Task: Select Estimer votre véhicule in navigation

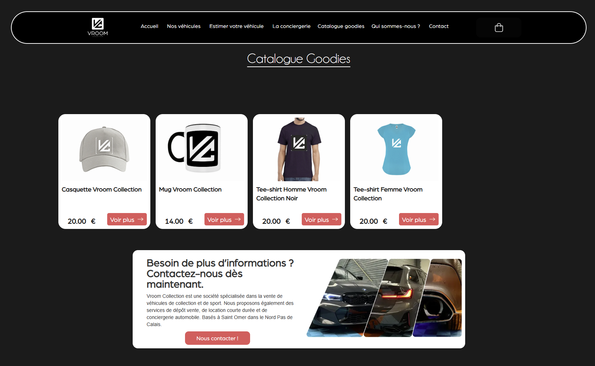Action: [x=236, y=26]
